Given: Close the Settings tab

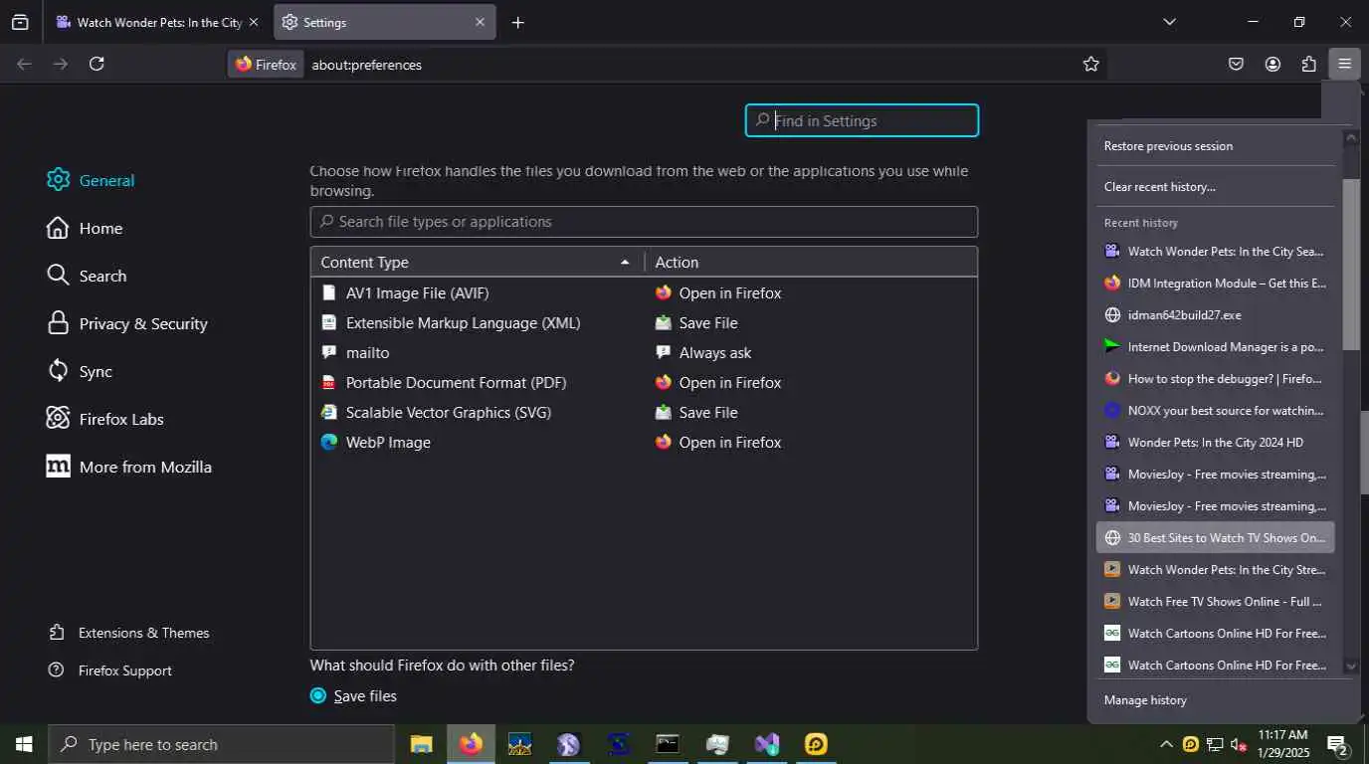Looking at the screenshot, I should pyautogui.click(x=481, y=22).
